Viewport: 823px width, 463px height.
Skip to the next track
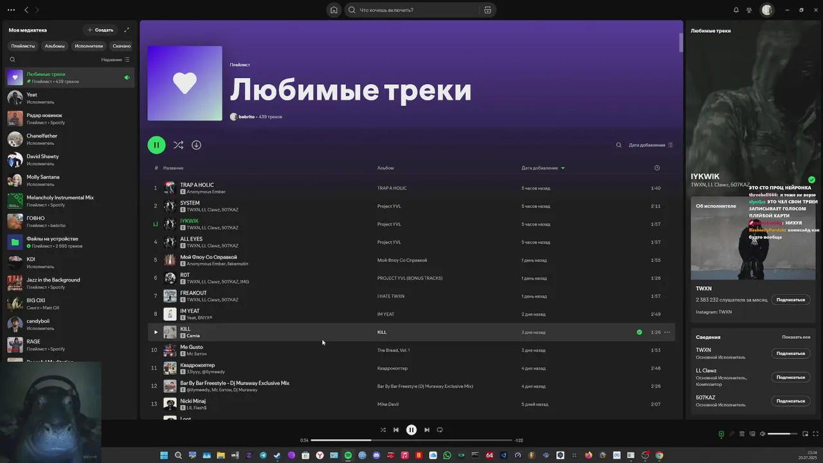point(427,430)
